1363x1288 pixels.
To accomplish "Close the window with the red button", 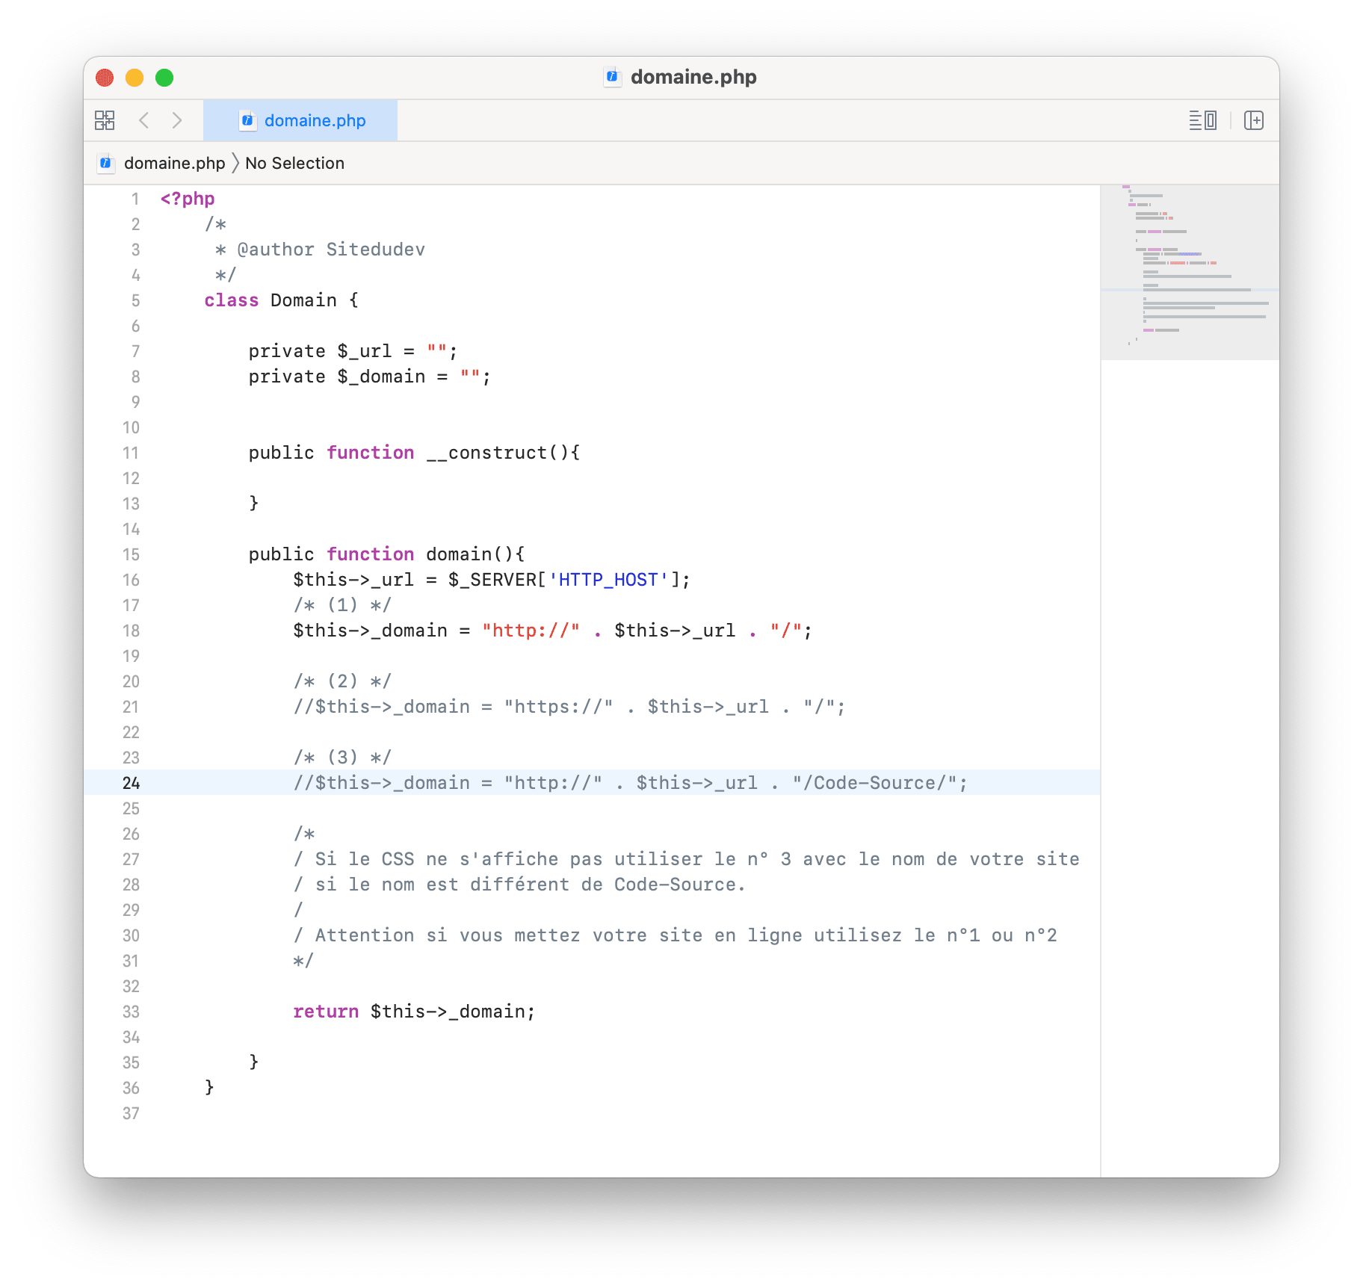I will (x=105, y=78).
